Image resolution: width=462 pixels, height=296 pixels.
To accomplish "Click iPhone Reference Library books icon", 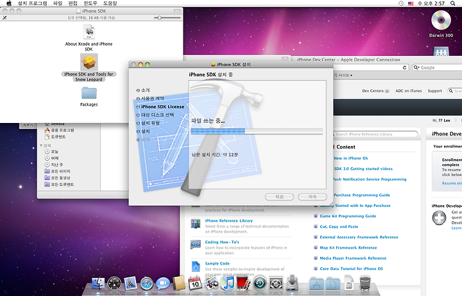I will [x=195, y=224].
